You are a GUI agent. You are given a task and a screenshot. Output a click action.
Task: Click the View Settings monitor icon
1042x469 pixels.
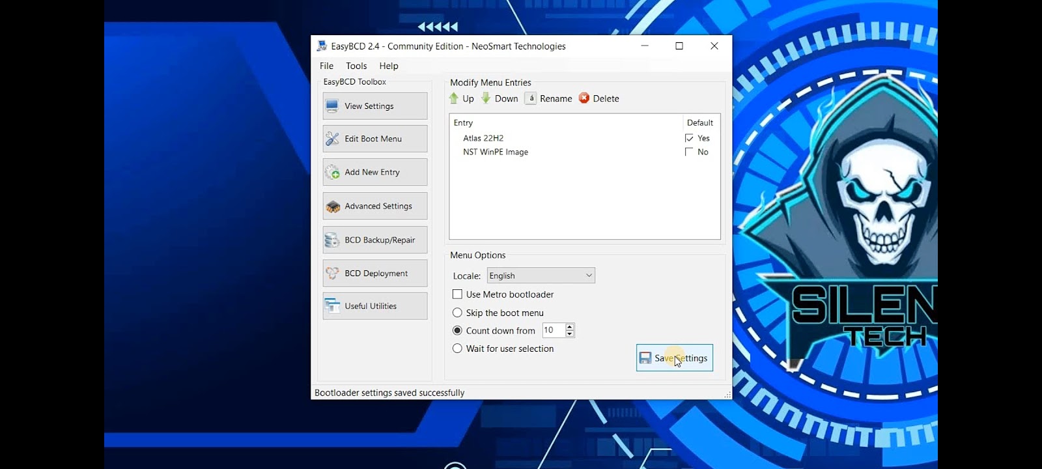point(332,106)
